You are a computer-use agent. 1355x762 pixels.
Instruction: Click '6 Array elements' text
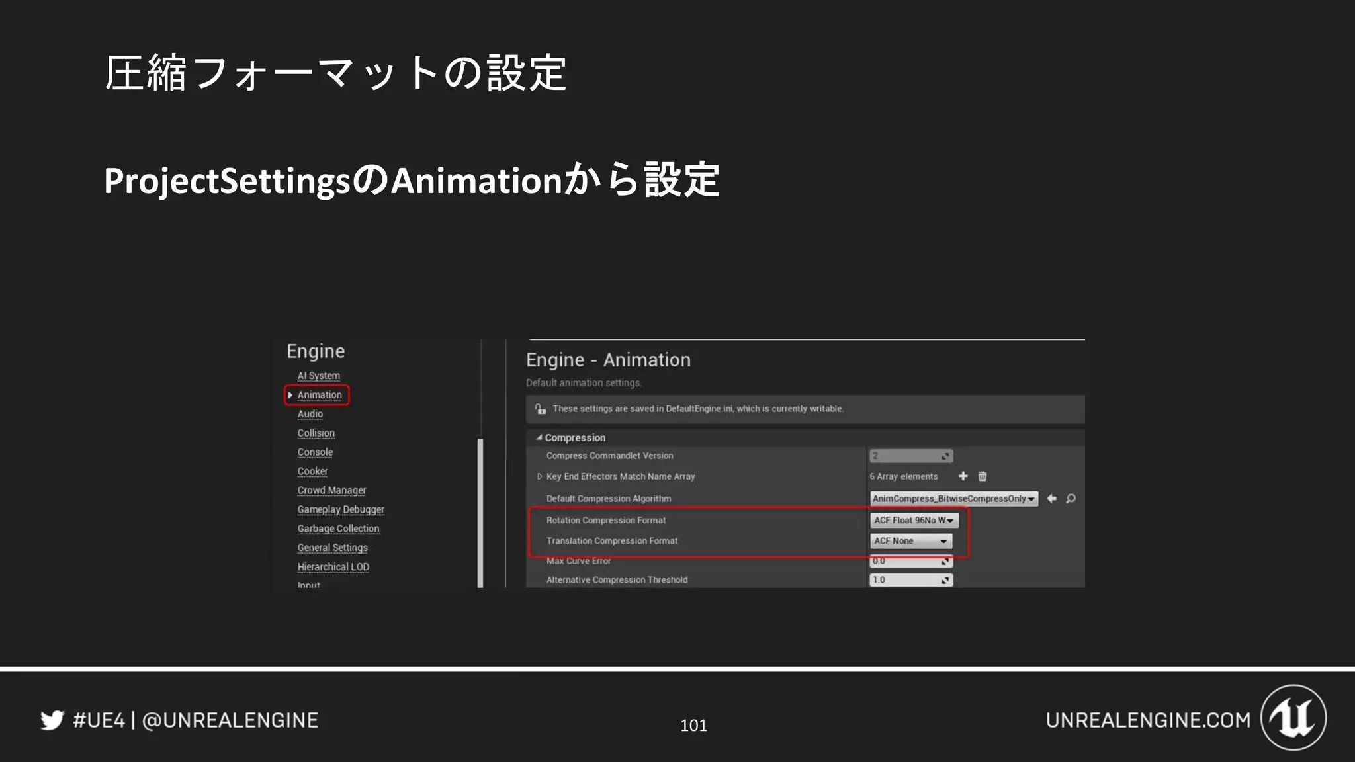click(x=904, y=476)
